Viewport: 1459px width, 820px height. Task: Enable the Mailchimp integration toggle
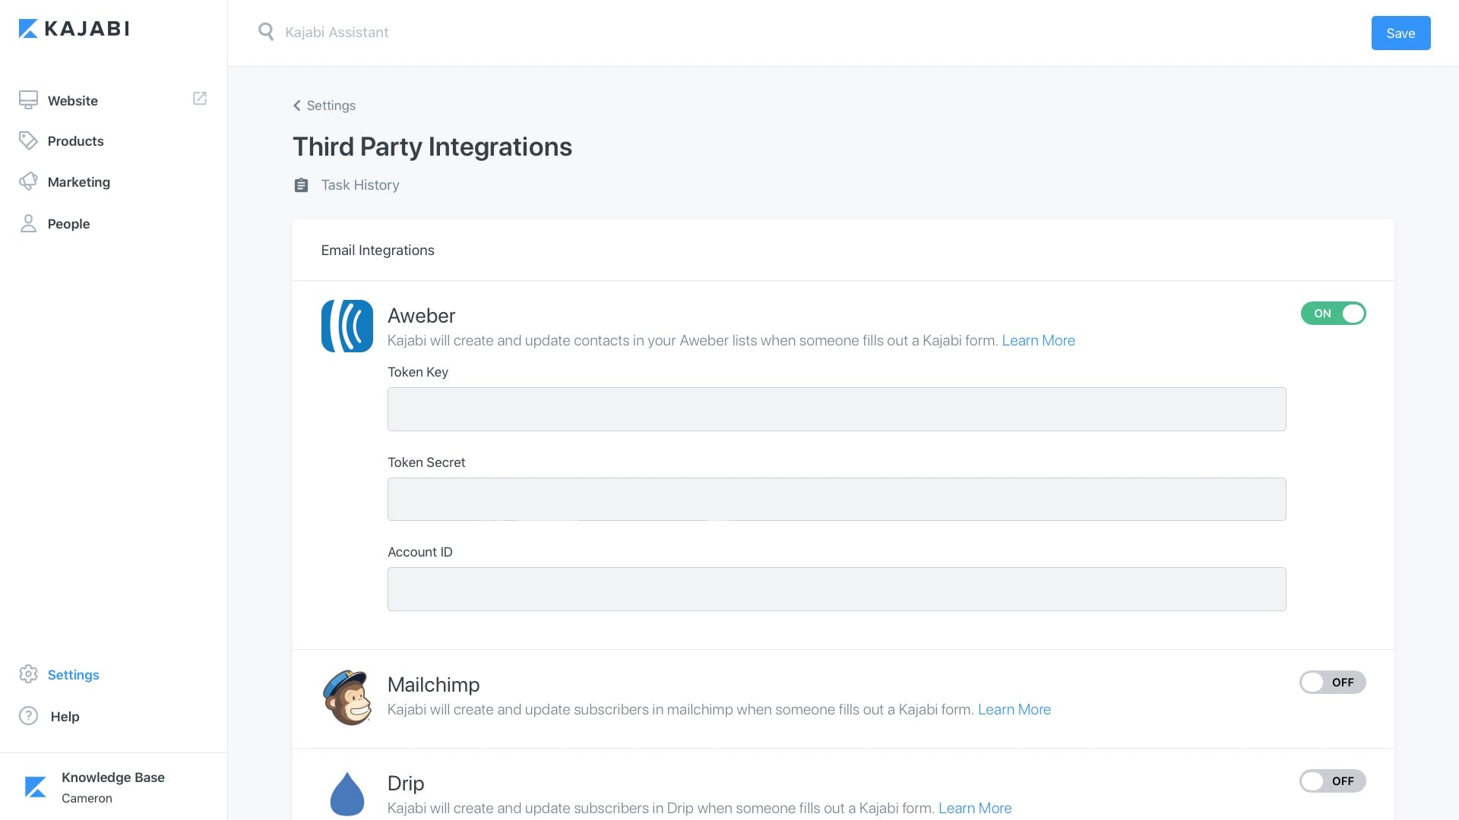coord(1332,682)
